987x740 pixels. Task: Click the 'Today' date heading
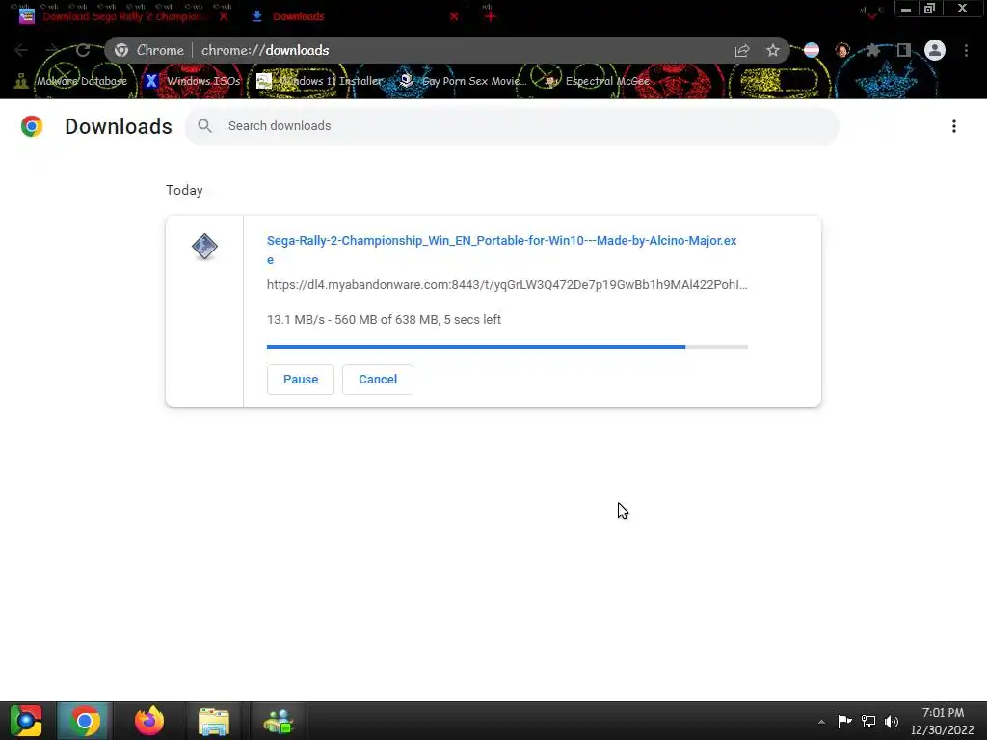[x=184, y=190]
